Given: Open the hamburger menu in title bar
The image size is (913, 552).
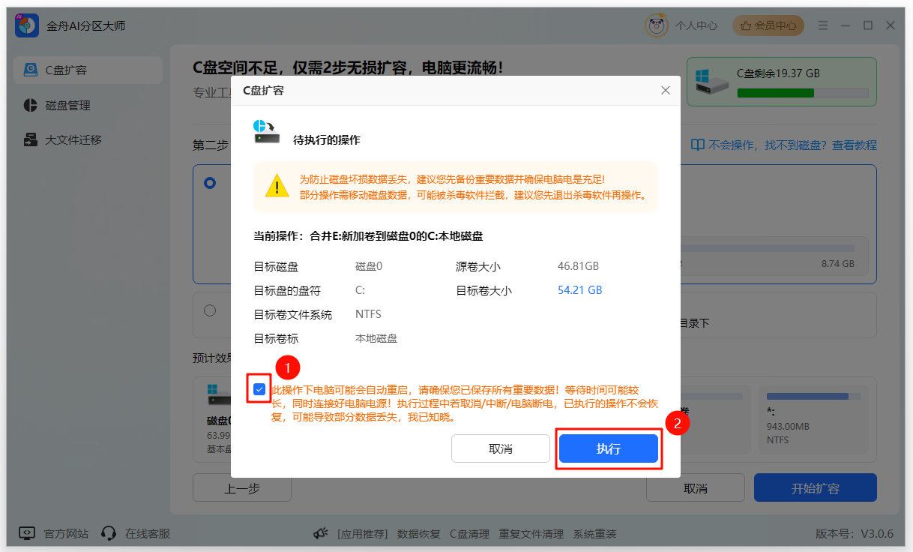Looking at the screenshot, I should click(x=822, y=25).
